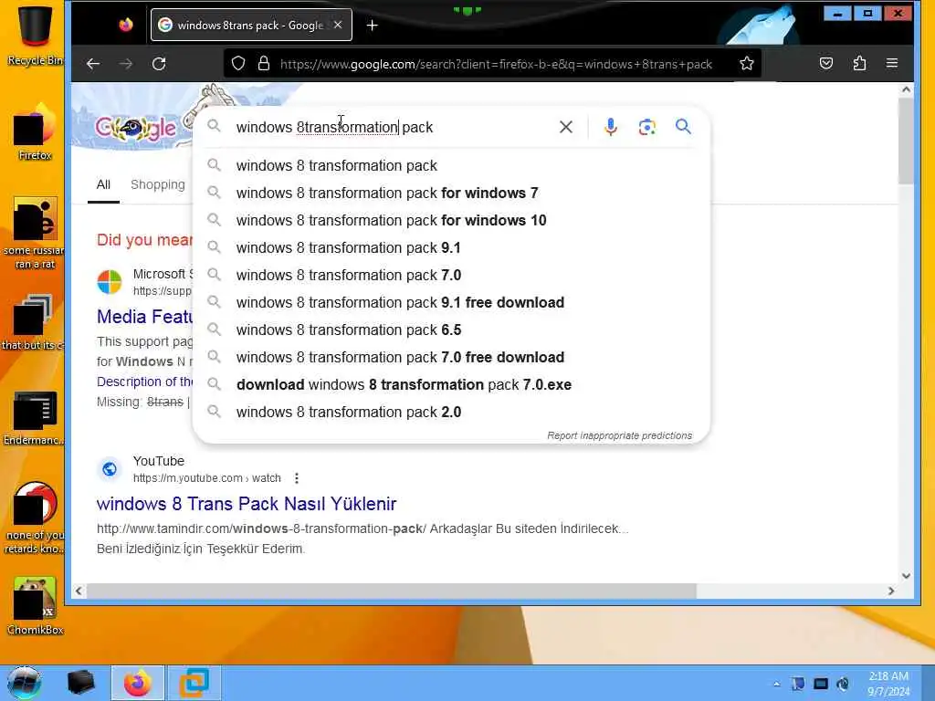This screenshot has width=935, height=701.
Task: Open a new tab with the plus button
Action: pos(373,25)
